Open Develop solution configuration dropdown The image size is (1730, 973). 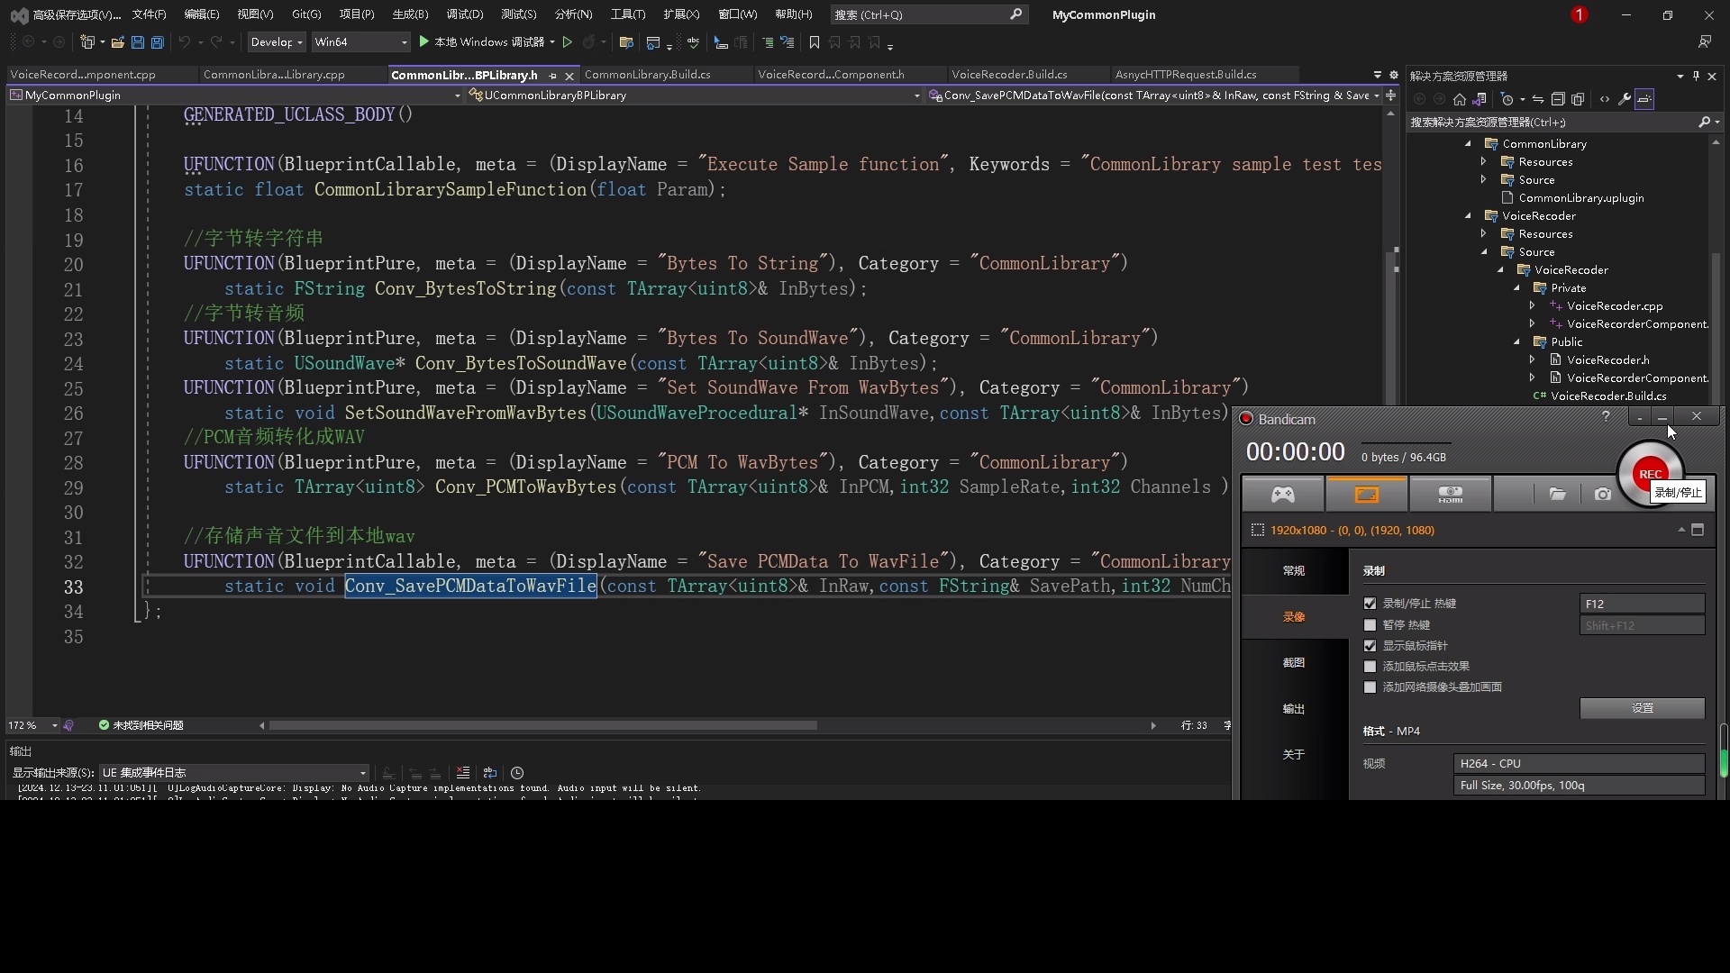(x=277, y=42)
